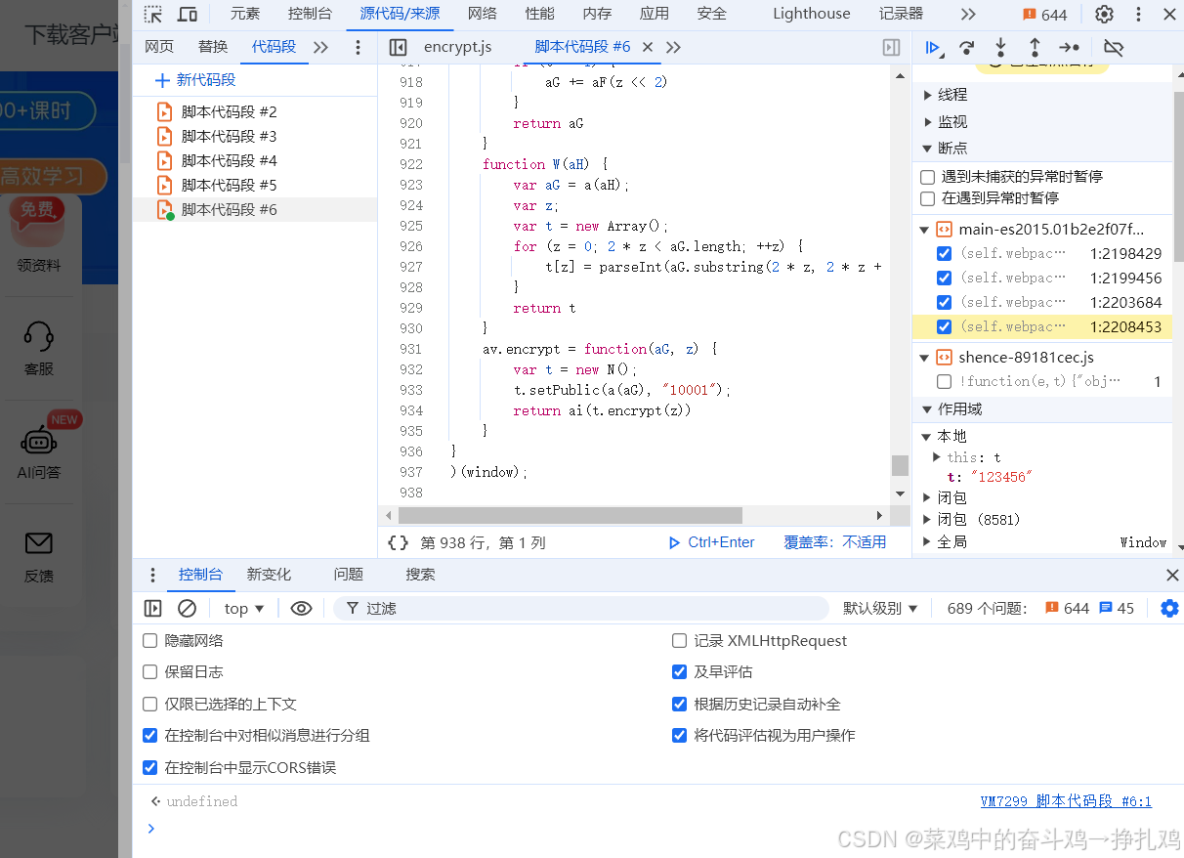Clear the console
Viewport: 1184px width, 858px height.
click(x=187, y=608)
